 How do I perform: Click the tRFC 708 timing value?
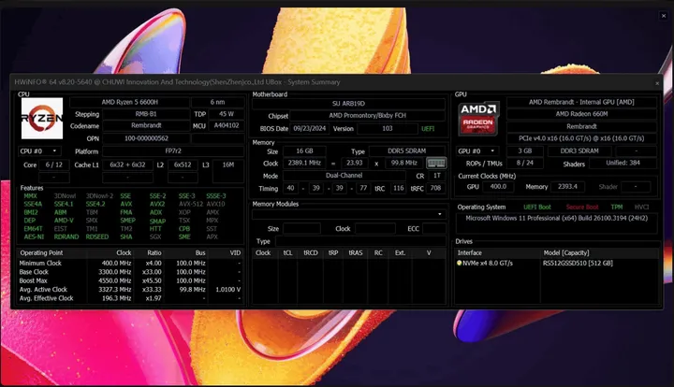click(x=435, y=188)
